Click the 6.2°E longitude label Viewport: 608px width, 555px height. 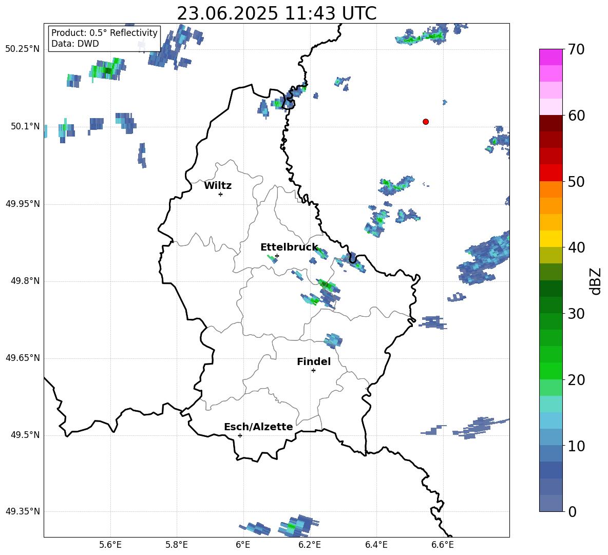coord(310,545)
